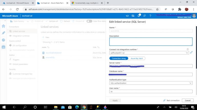Open Mail app from taskbar
This screenshot has height=110, width=197.
(63, 107)
